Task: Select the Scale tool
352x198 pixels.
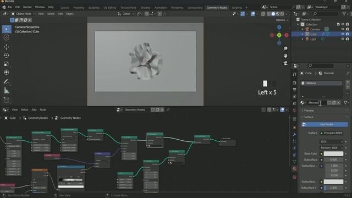Action: point(7,64)
